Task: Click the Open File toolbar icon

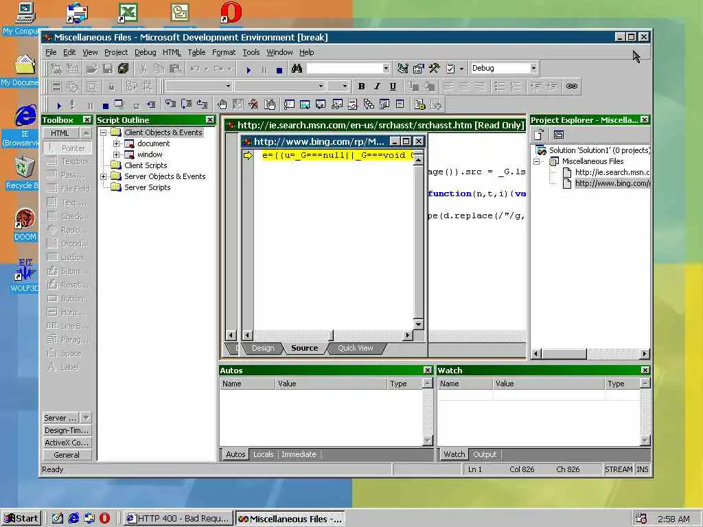Action: point(91,69)
